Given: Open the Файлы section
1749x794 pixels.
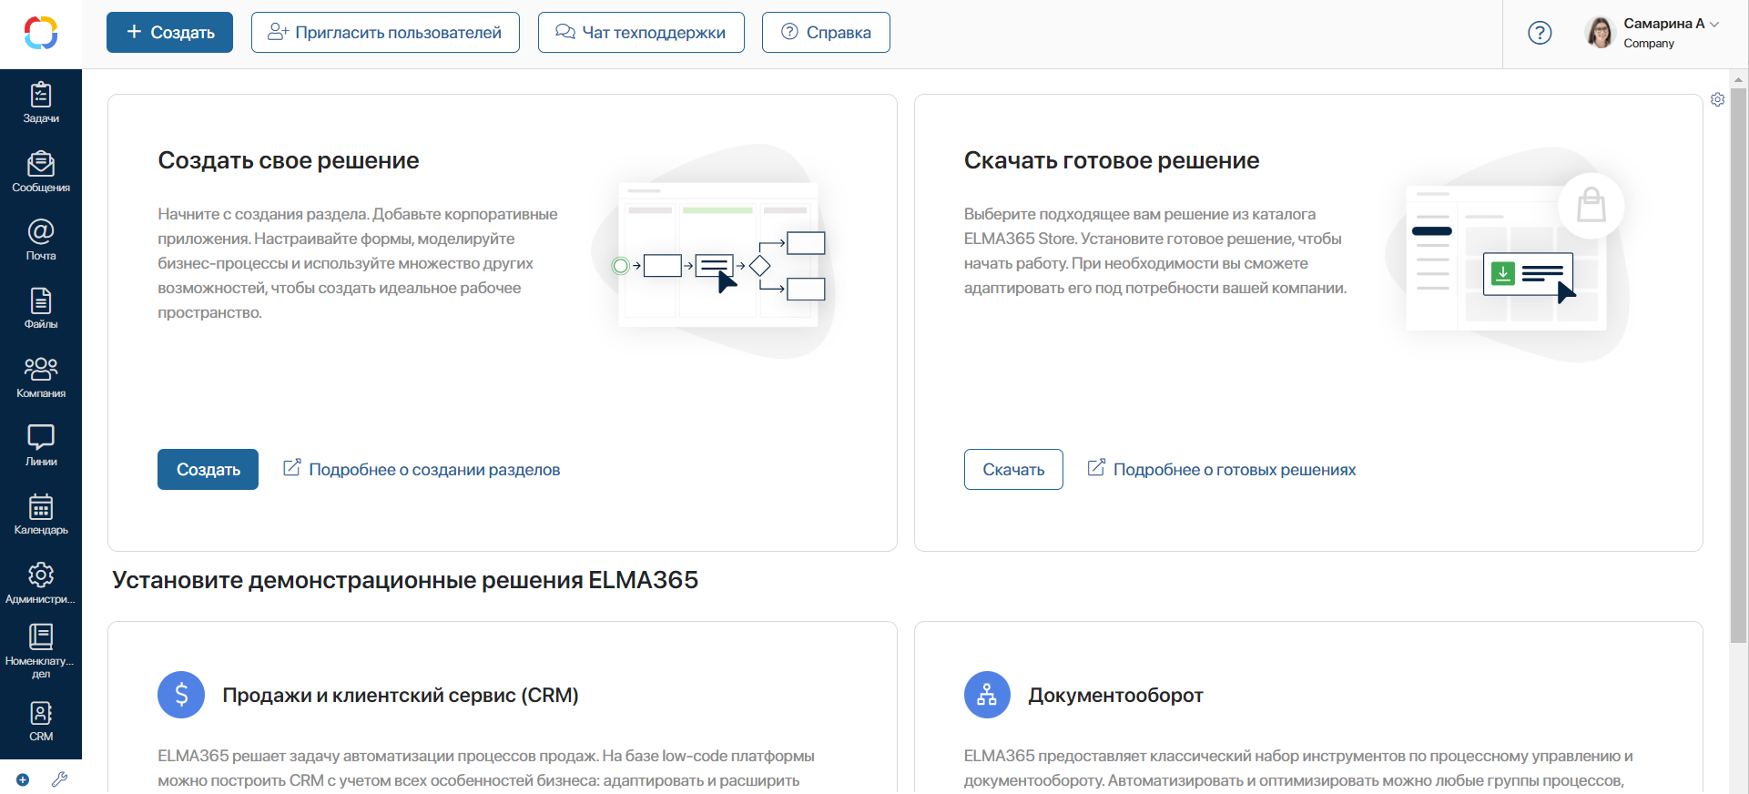Looking at the screenshot, I should click(41, 309).
